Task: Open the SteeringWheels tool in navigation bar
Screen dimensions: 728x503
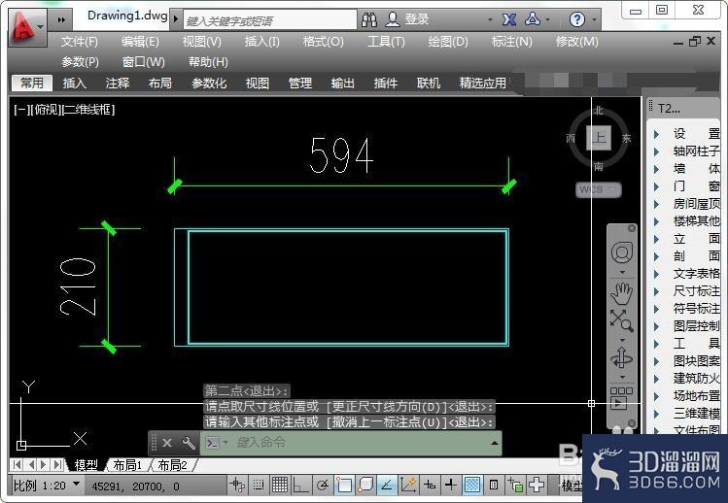Action: [x=622, y=252]
